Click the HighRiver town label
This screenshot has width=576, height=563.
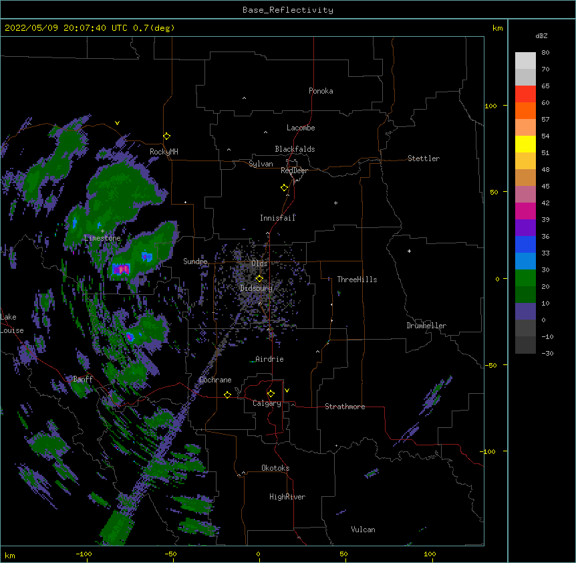[x=287, y=497]
